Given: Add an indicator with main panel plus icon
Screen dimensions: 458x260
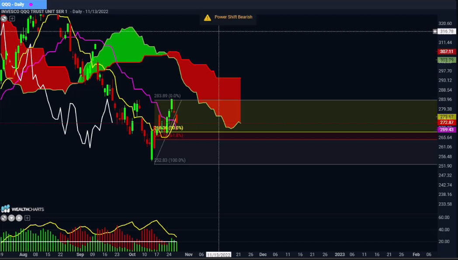Looking at the screenshot, I should [x=12, y=19].
